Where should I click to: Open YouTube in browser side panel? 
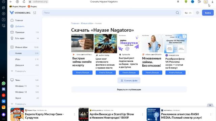click(x=4, y=95)
